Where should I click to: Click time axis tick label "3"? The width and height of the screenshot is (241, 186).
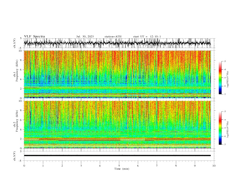pyautogui.click(x=81, y=166)
